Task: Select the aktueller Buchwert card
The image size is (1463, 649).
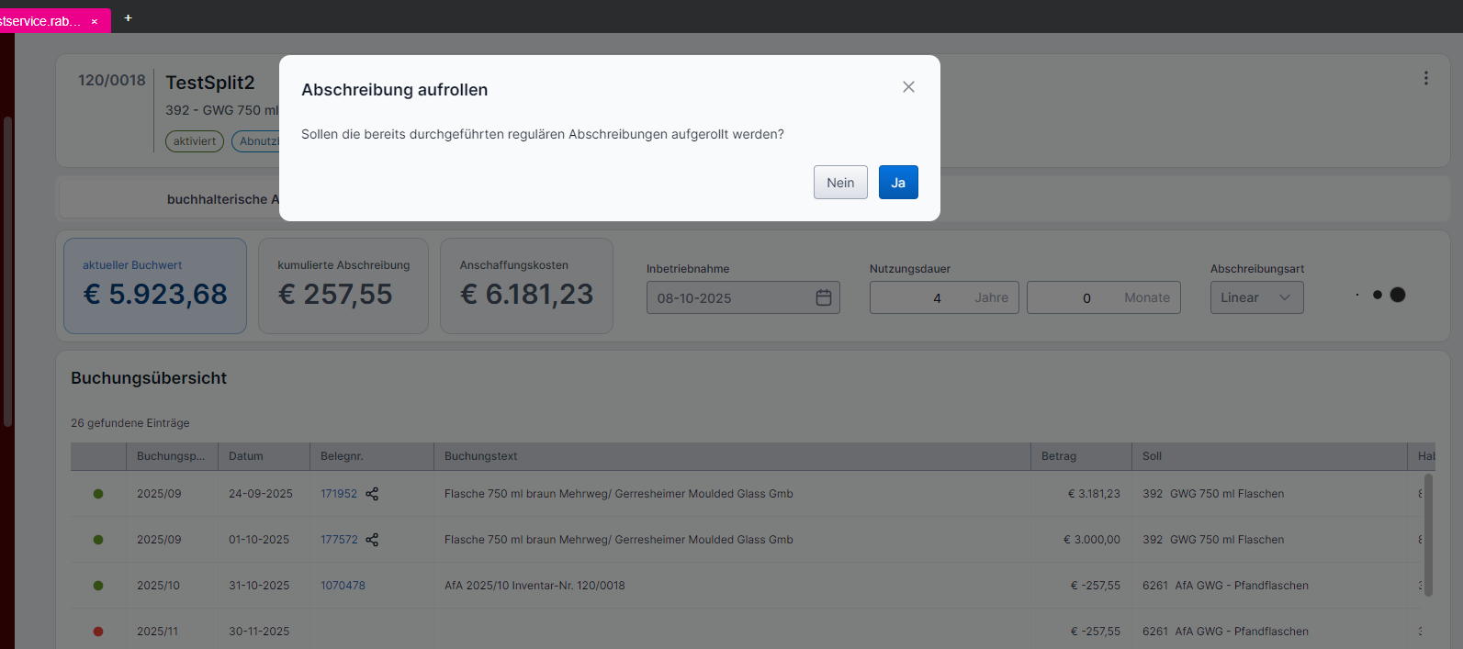Action: coord(154,285)
